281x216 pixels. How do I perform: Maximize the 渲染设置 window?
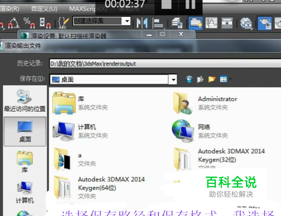click(x=162, y=34)
